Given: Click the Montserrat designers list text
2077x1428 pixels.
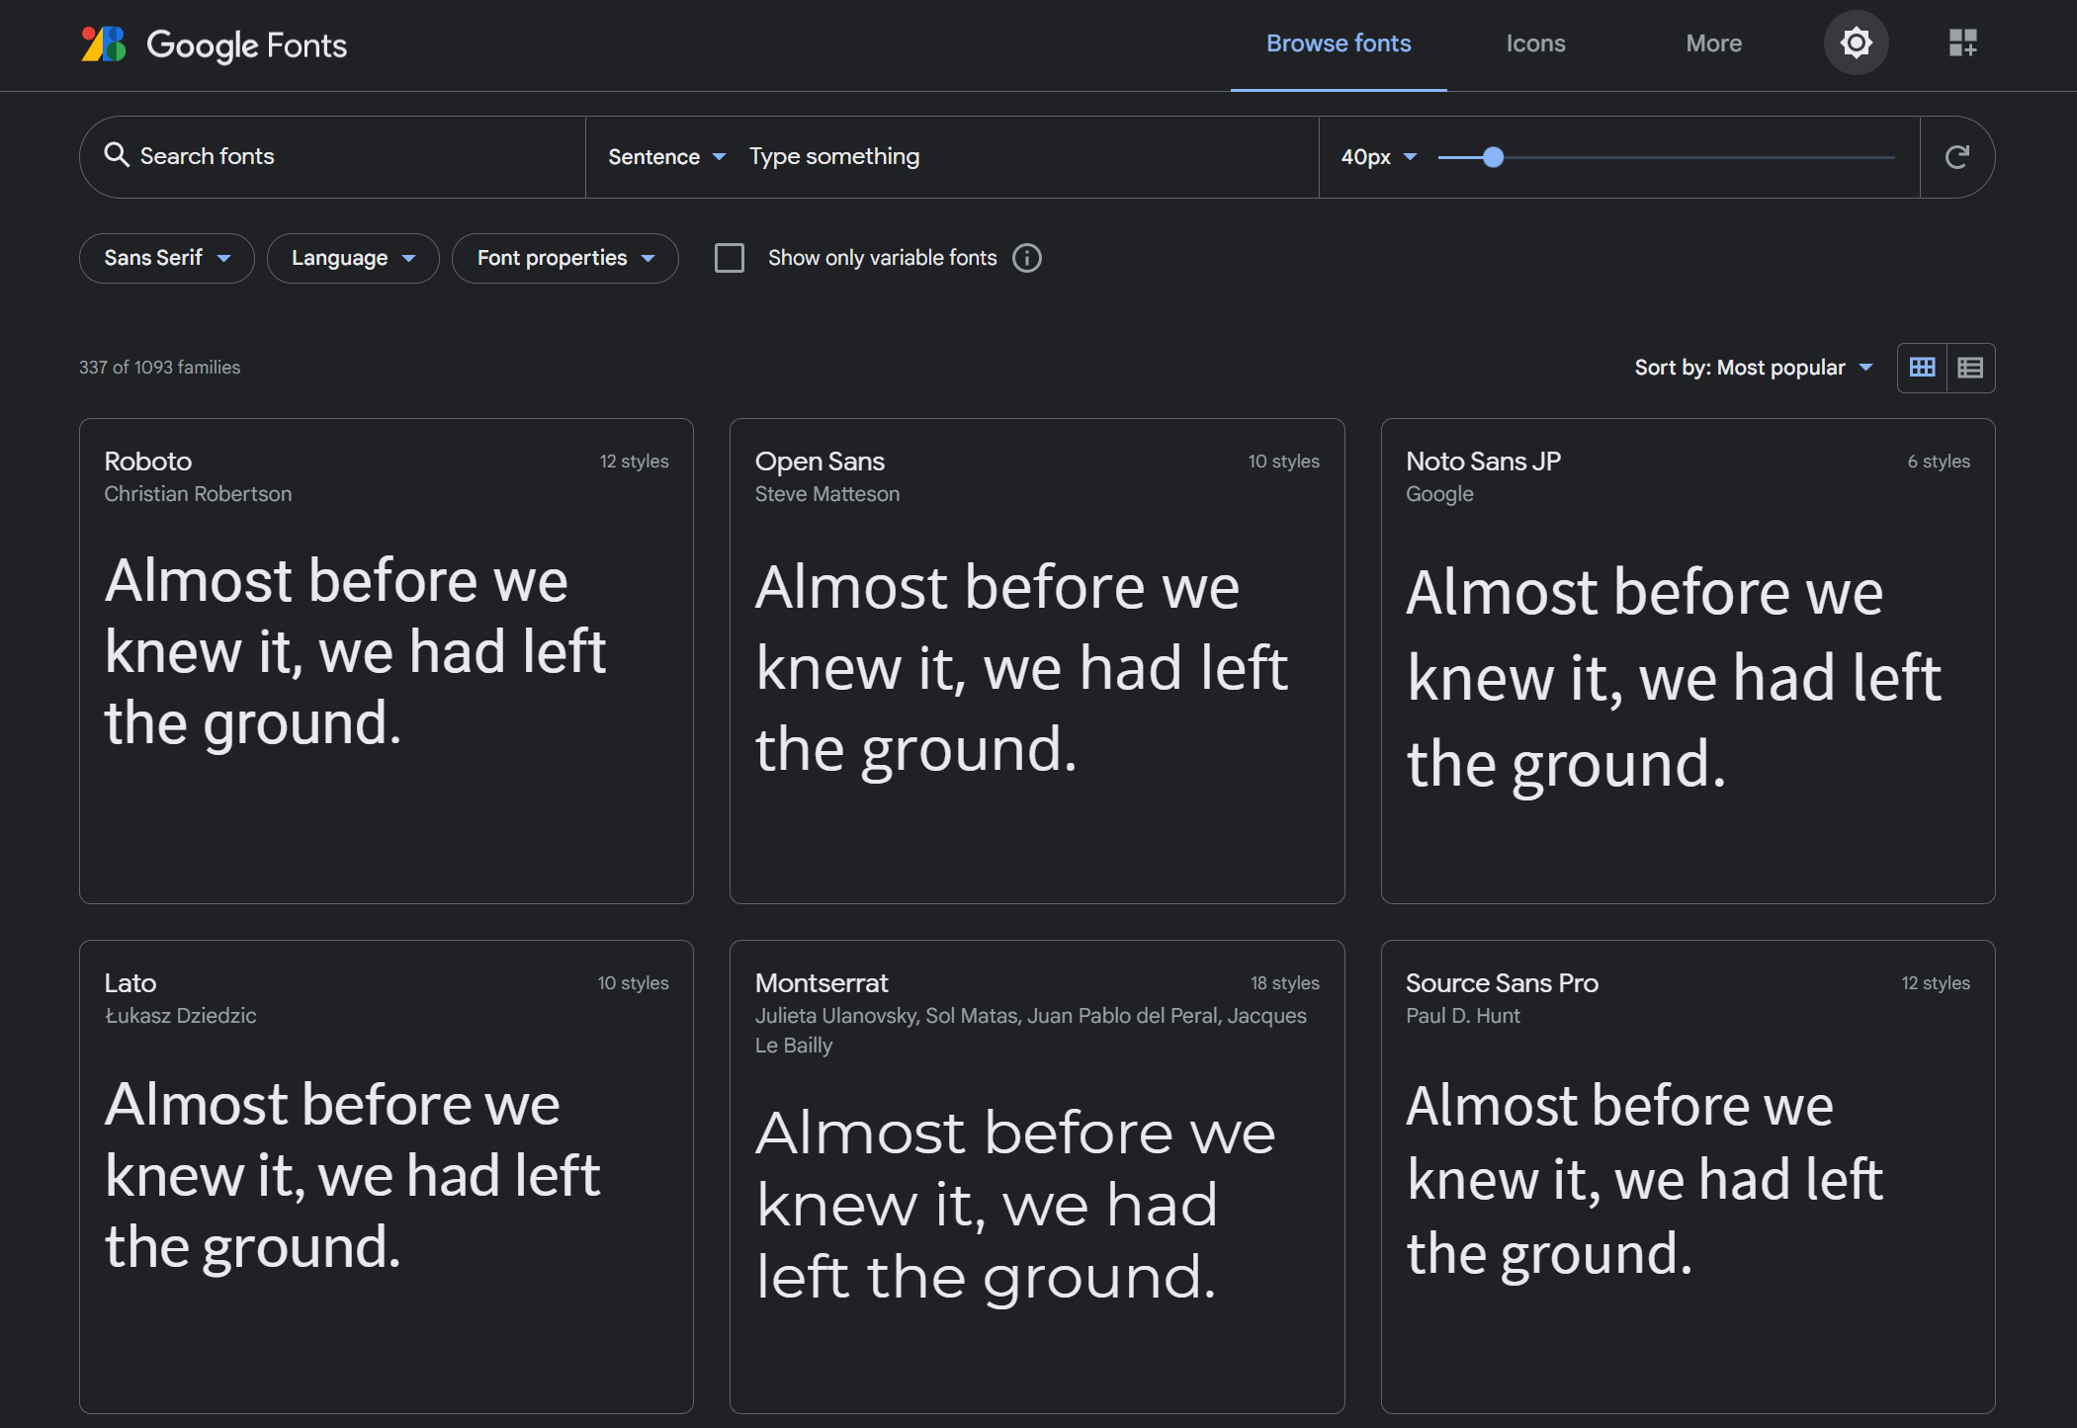Looking at the screenshot, I should pos(1031,1031).
